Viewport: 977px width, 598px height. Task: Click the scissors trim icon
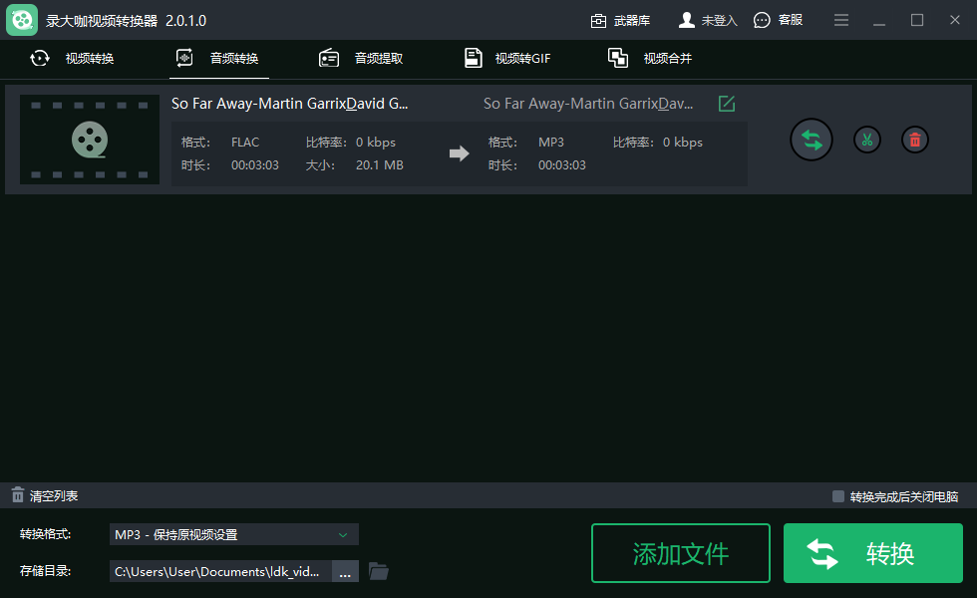tap(867, 140)
